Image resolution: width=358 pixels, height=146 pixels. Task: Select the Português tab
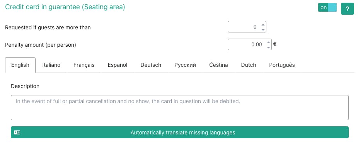(x=282, y=65)
